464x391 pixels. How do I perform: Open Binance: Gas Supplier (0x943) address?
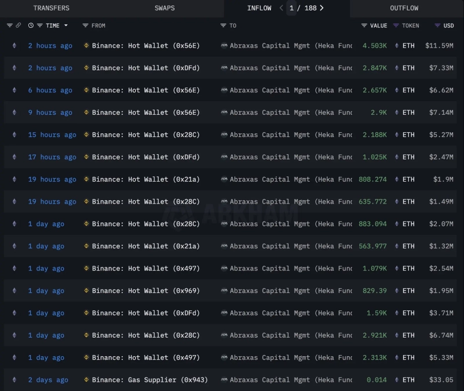(150, 380)
